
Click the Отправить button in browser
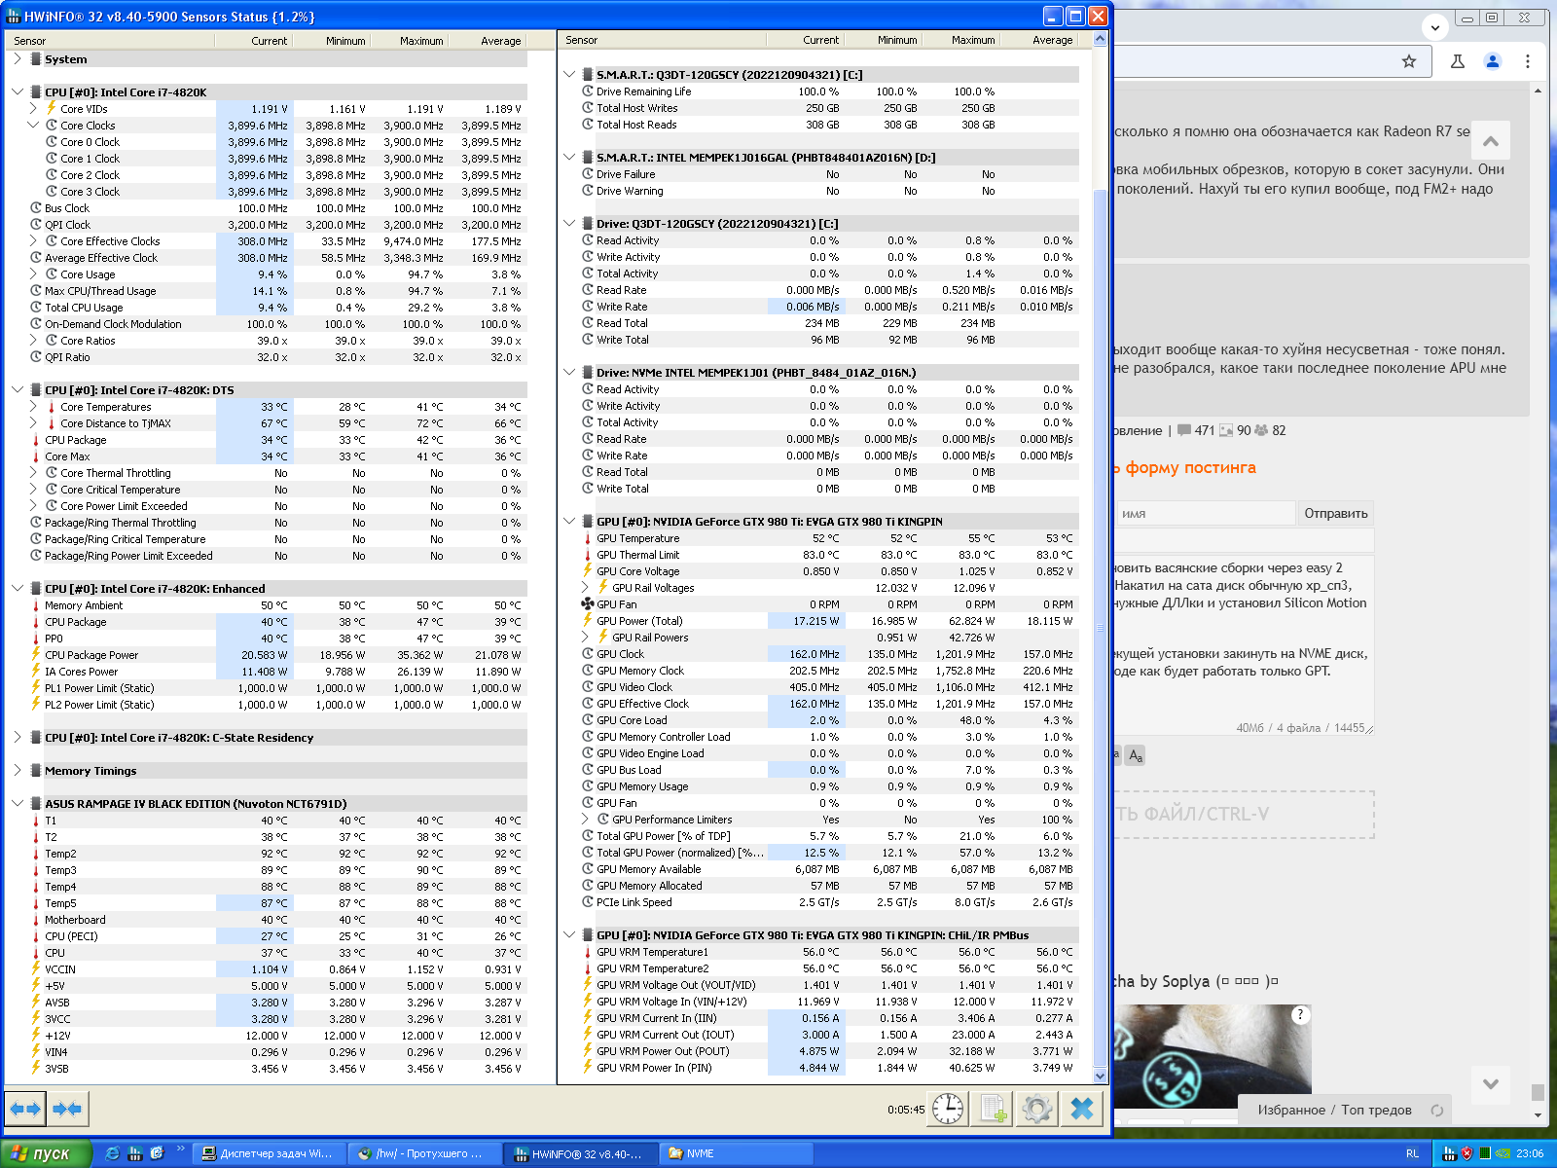[x=1336, y=513]
